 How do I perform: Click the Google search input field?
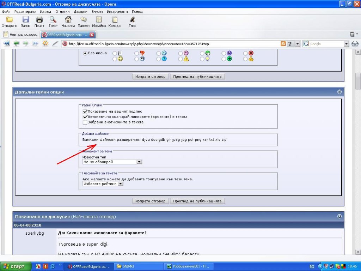[x=325, y=44]
